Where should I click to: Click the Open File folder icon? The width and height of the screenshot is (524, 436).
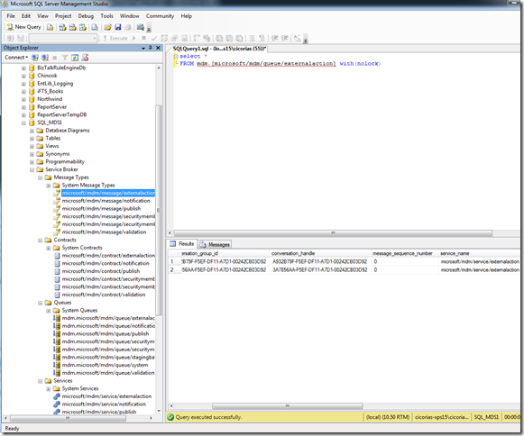(107, 27)
